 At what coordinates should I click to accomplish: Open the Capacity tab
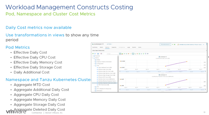pos(114,47)
